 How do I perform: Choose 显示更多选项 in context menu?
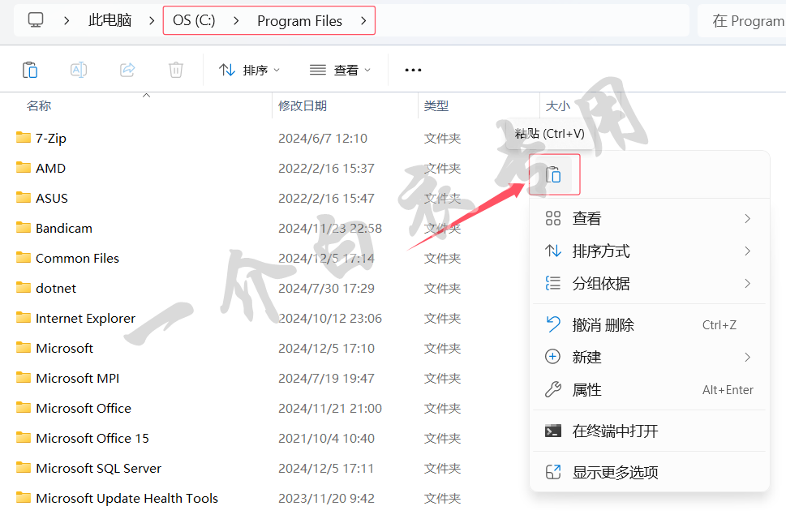point(649,473)
